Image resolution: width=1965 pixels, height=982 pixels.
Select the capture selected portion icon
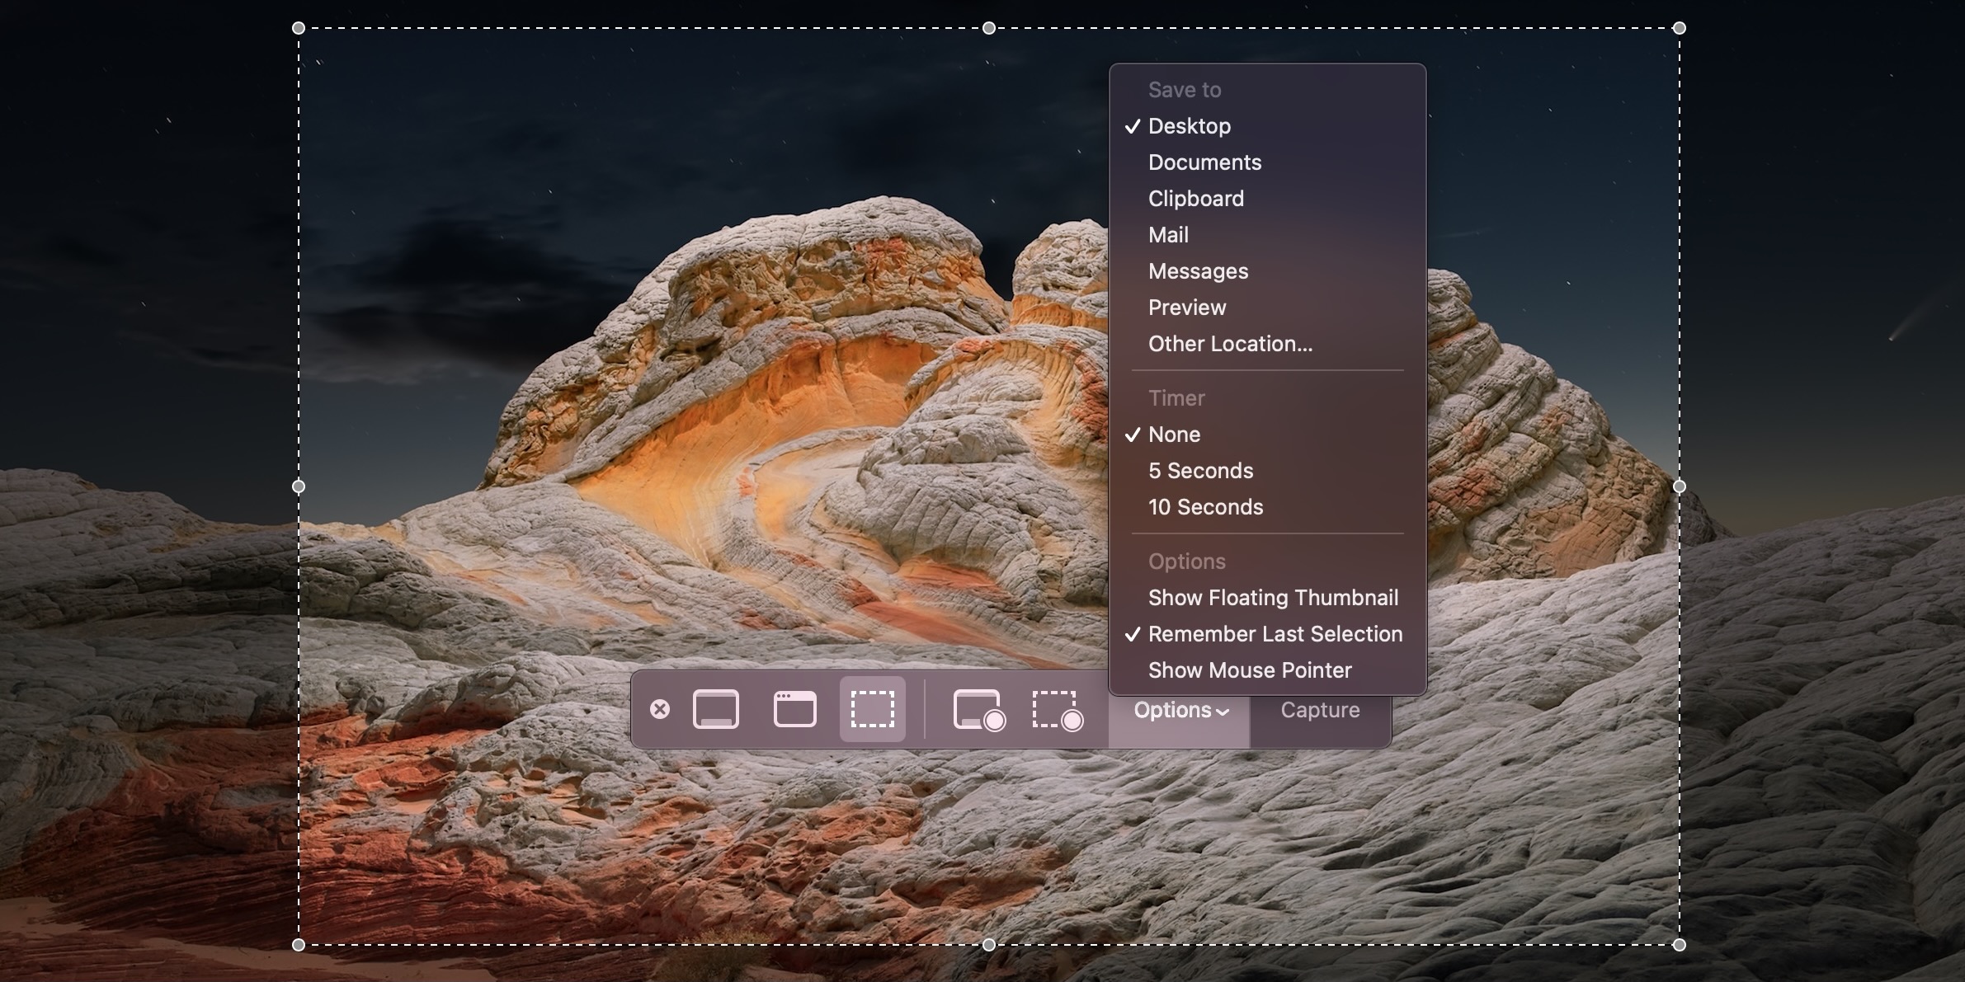(x=874, y=709)
